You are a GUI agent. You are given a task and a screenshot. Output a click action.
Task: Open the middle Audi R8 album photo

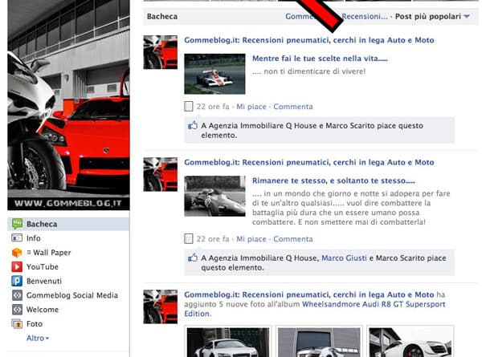click(319, 342)
